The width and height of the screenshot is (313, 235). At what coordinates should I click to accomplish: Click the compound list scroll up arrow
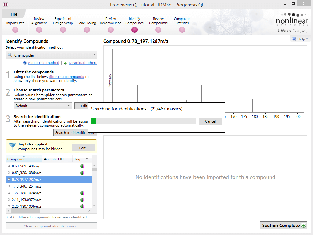94,166
